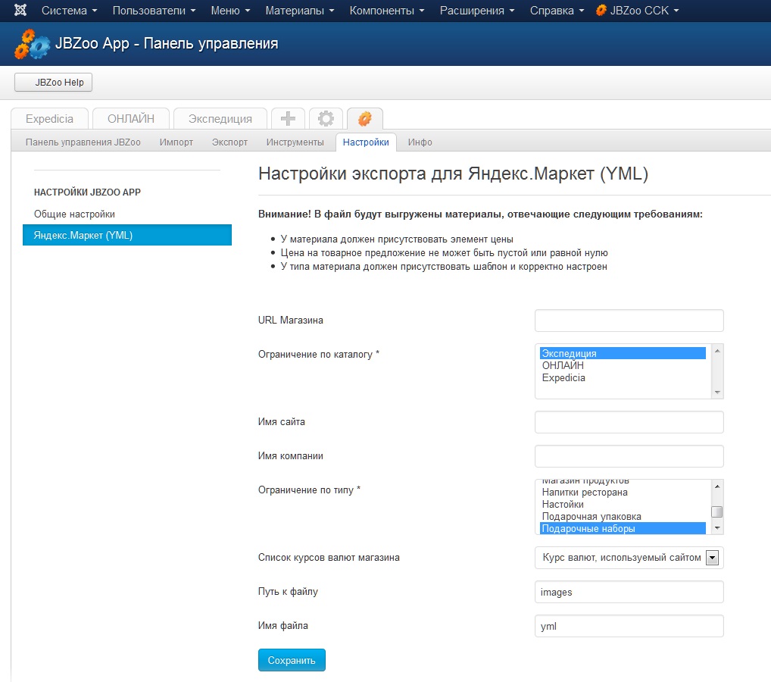Select Подарочная упаковка in type list
The height and width of the screenshot is (682, 771).
[x=623, y=517]
